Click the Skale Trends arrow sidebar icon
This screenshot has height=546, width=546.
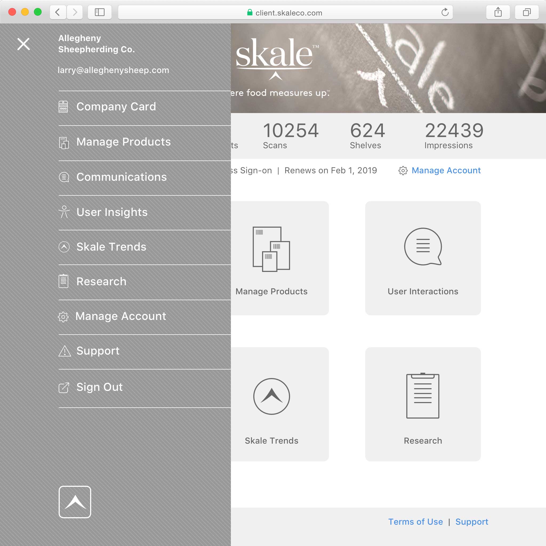point(64,247)
